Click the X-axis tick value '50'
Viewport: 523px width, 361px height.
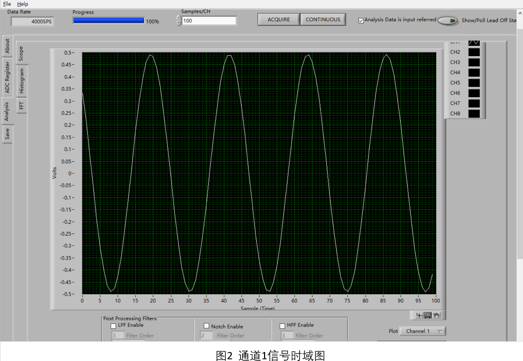pos(259,301)
